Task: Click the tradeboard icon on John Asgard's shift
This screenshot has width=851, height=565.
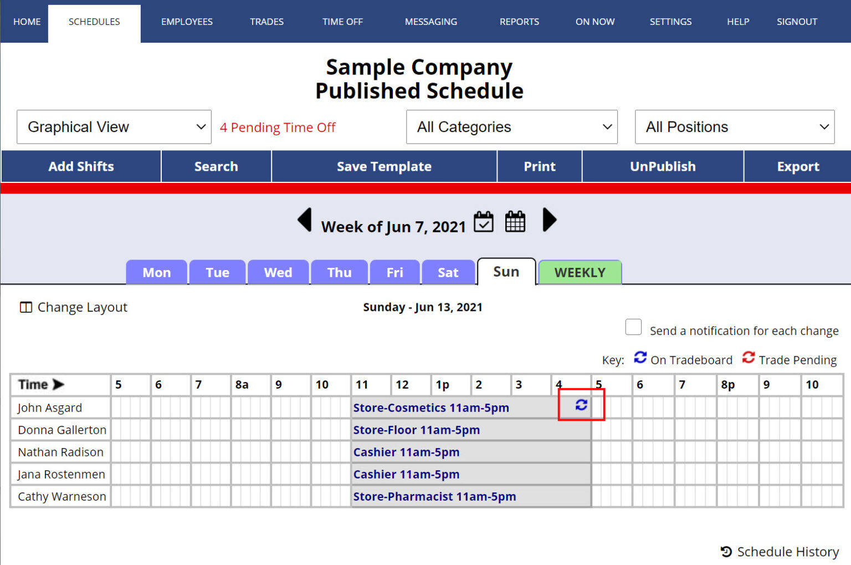Action: 580,405
